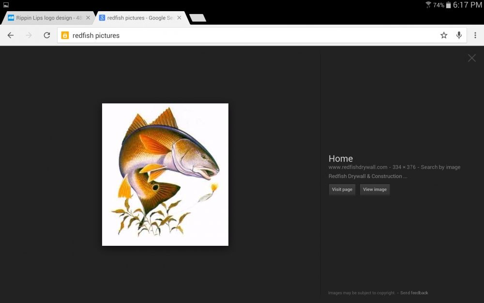Open the Send feedback link
Screen dimensions: 484x303
pyautogui.click(x=414, y=293)
